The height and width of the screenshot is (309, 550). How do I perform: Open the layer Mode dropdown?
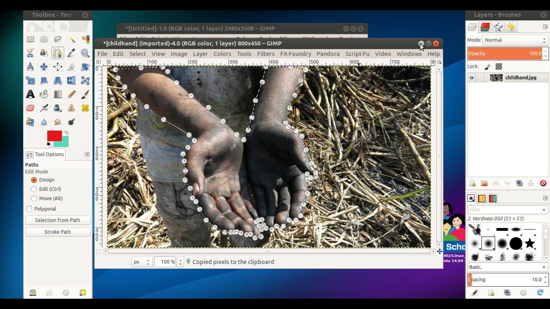pyautogui.click(x=515, y=40)
